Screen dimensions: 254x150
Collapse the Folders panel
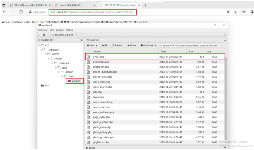point(81,40)
